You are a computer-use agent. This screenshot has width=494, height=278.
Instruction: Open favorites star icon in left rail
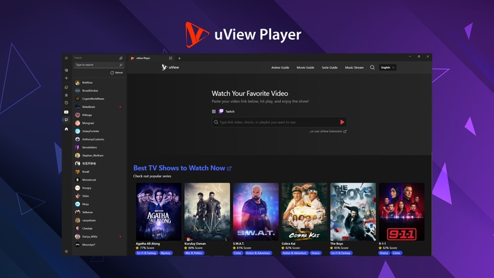66,95
